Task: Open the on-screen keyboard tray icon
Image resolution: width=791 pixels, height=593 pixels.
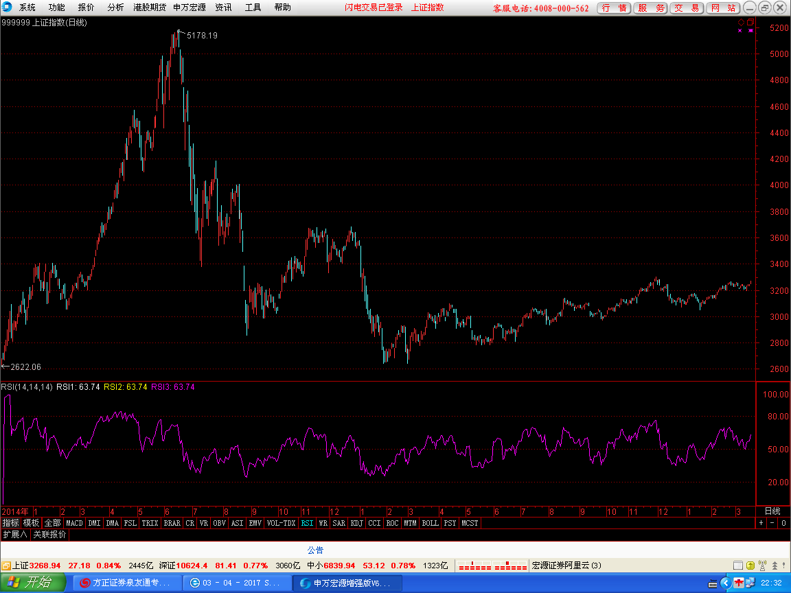Action: pos(712,583)
